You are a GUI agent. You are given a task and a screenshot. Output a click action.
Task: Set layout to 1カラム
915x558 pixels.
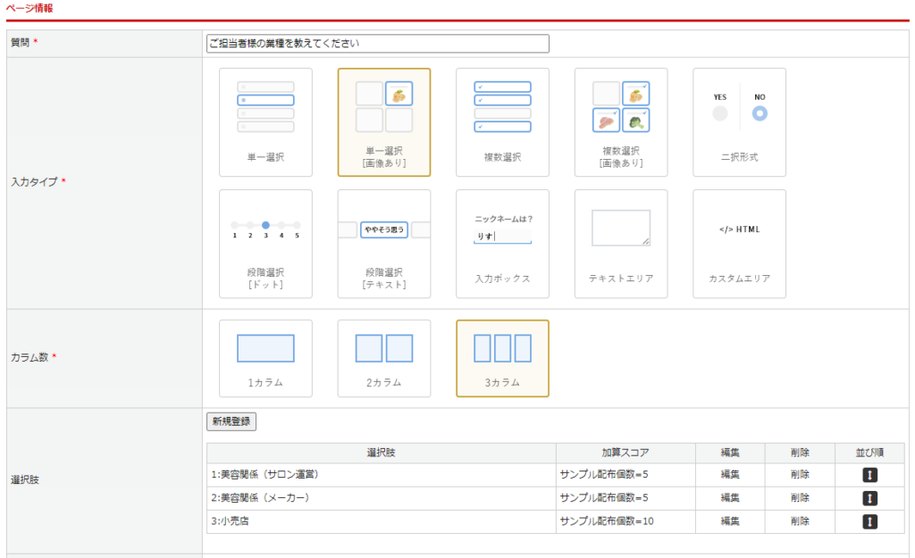point(265,358)
